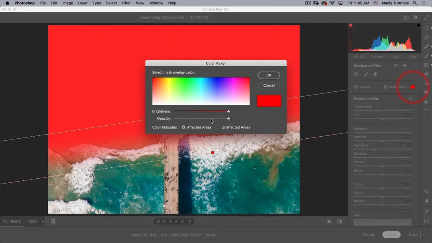Click the Brightness slider handle

[229, 111]
